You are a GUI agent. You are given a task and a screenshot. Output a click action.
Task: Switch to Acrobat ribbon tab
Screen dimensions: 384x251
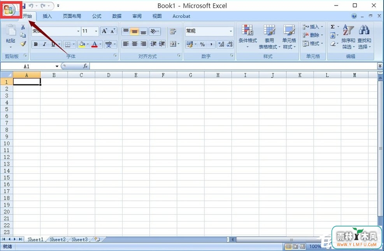click(x=181, y=16)
